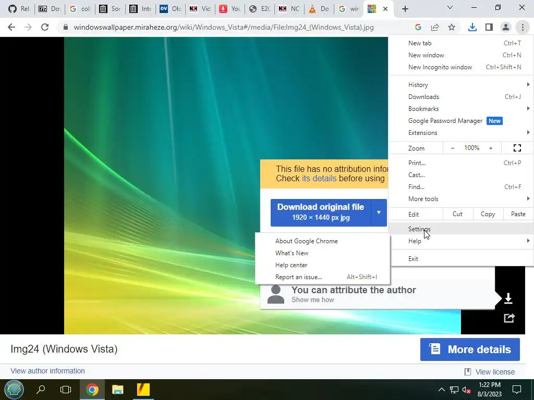The image size is (534, 400).
Task: Open the download size dropdown arrow
Action: pyautogui.click(x=379, y=213)
